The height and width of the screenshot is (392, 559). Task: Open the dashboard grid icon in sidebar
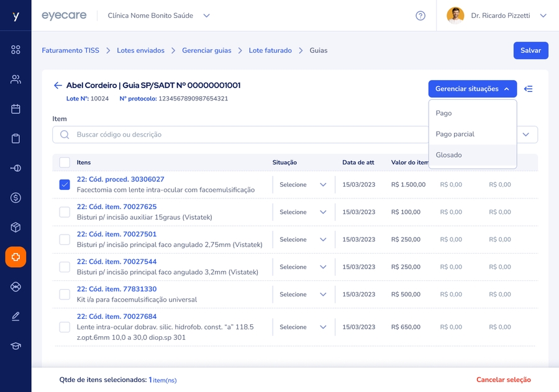coord(16,50)
